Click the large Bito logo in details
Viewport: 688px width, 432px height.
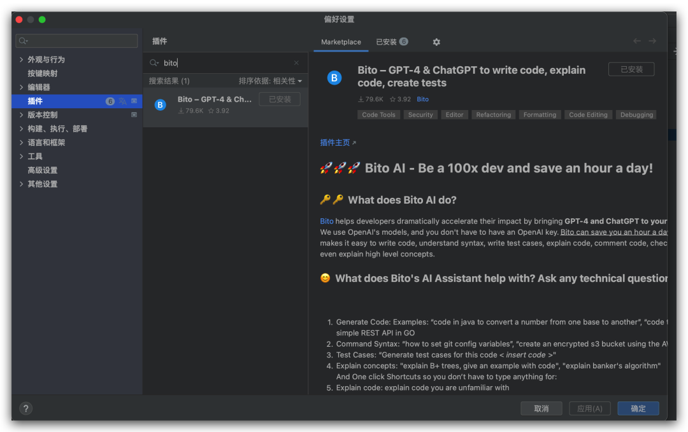[x=334, y=78]
